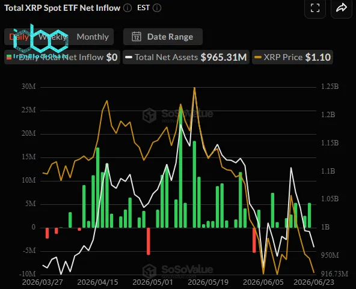Click the 950M right axis label
356x289 pixels.
click(330, 255)
